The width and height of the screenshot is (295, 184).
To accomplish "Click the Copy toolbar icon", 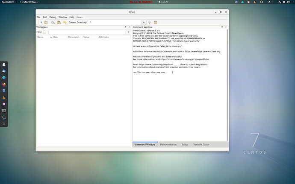I will pos(53,22).
